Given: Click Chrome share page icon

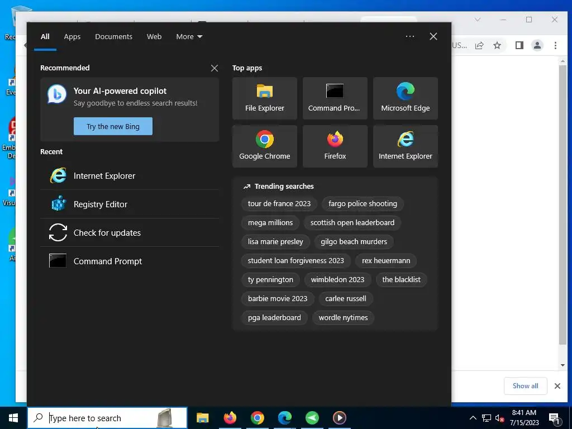Looking at the screenshot, I should tap(479, 45).
